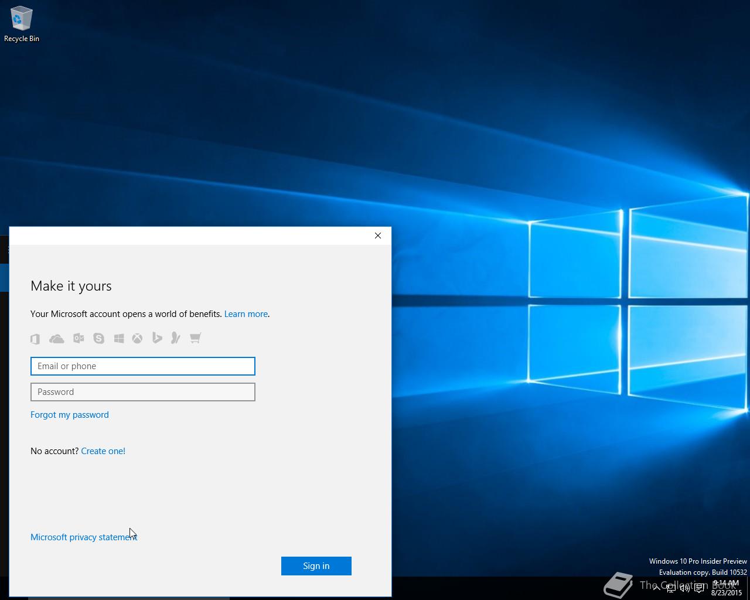The height and width of the screenshot is (600, 750).
Task: Open the Forgot my password link
Action: tap(70, 415)
